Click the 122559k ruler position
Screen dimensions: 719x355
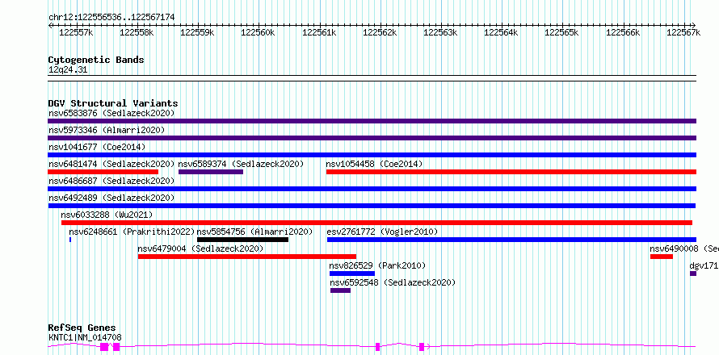(x=198, y=32)
